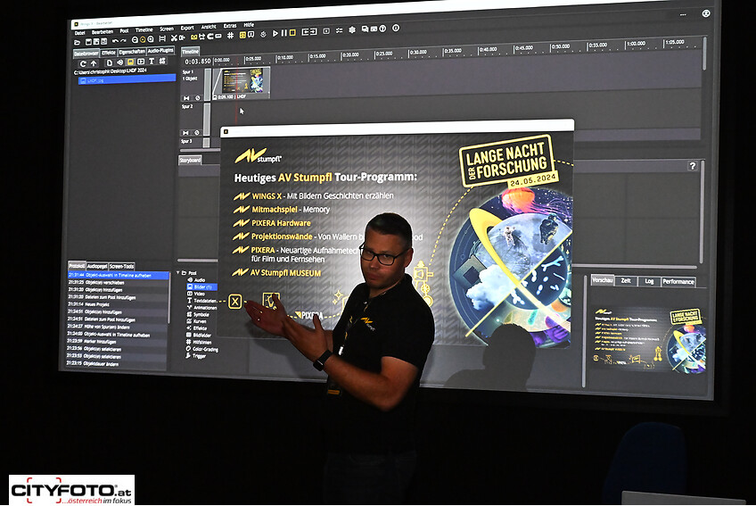
Task: Collapse the Pool tree node
Action: [178, 273]
